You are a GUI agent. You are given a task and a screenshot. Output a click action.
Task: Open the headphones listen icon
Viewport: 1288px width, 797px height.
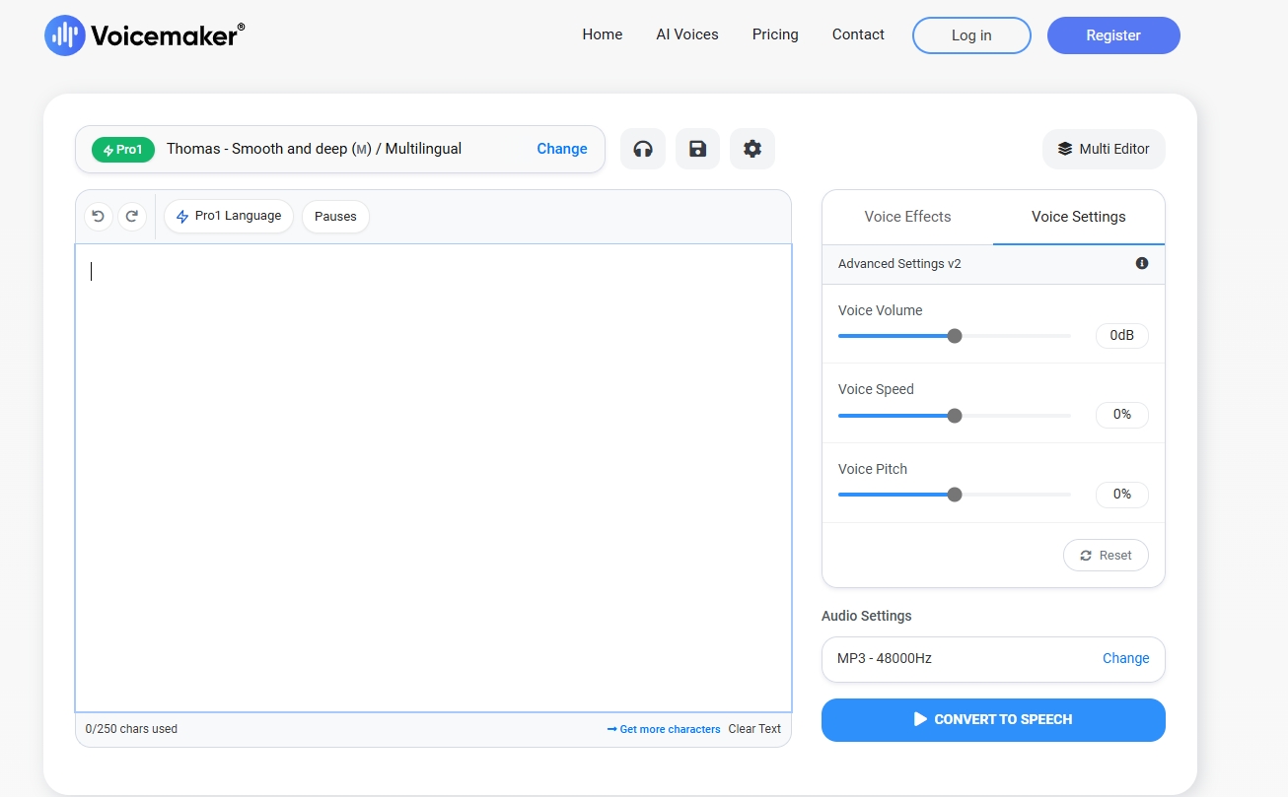[x=643, y=149]
